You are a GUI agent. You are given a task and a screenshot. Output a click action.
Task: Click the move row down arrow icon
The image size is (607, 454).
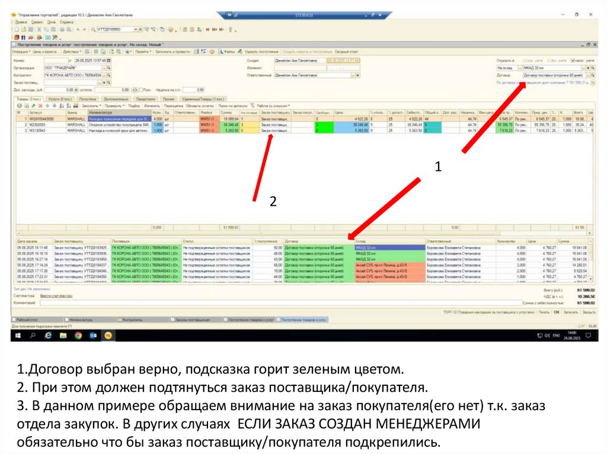[x=54, y=105]
